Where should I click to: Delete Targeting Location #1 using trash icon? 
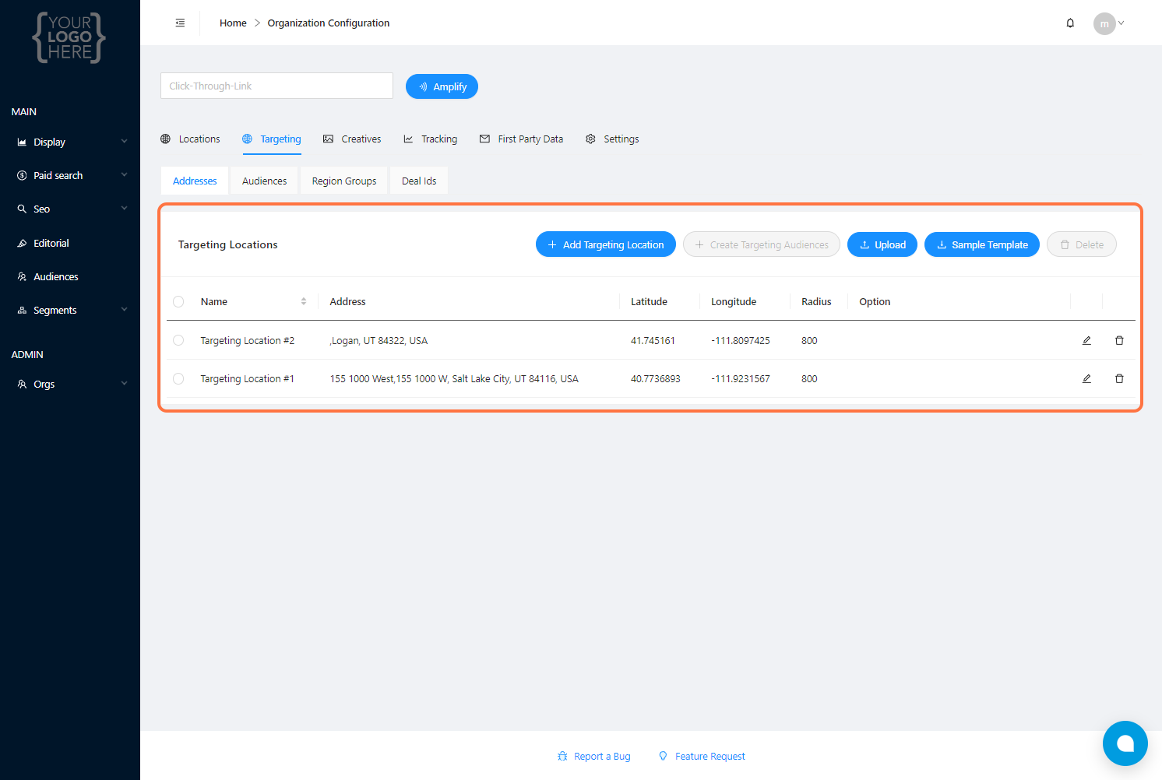click(1119, 379)
